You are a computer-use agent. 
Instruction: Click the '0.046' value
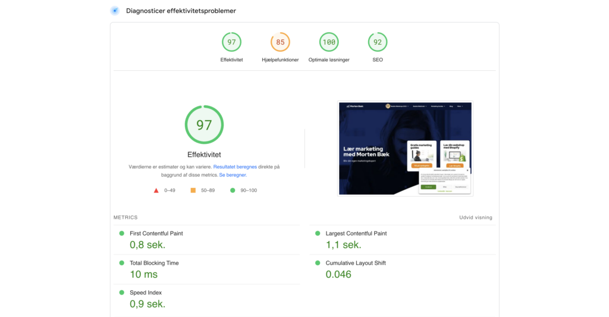pyautogui.click(x=338, y=274)
